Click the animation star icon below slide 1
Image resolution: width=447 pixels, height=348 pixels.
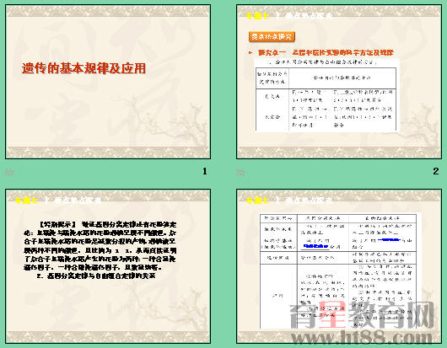click(9, 172)
